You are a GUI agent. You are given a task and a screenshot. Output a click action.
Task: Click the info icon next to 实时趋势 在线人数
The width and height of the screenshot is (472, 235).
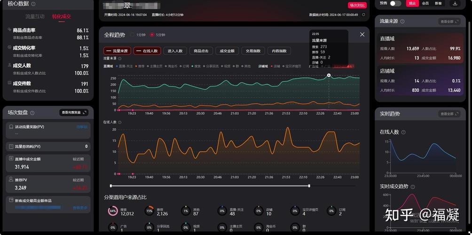[403, 132]
